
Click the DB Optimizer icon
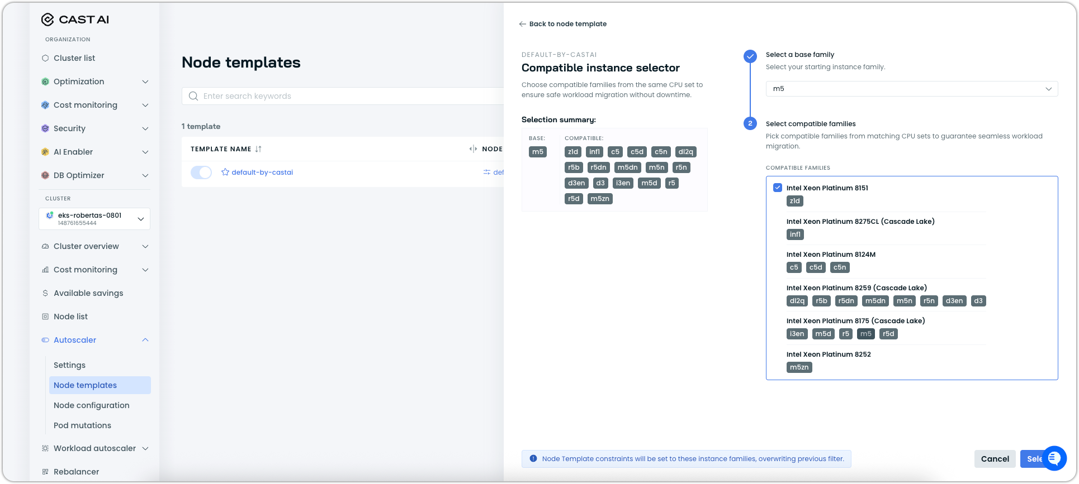coord(45,175)
